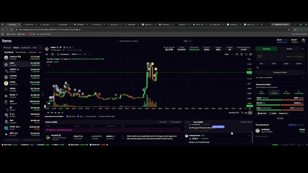308x173 pixels.
Task: Select the Venta tab
Action: [x=289, y=49]
